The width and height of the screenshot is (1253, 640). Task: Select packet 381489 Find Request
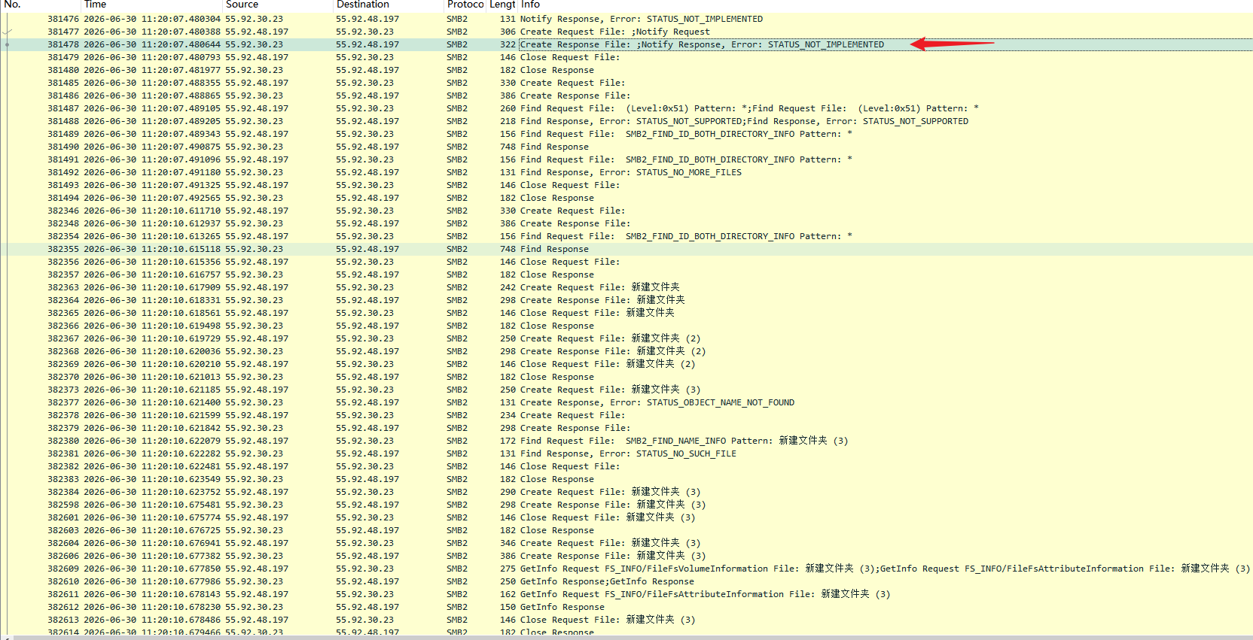click(626, 134)
